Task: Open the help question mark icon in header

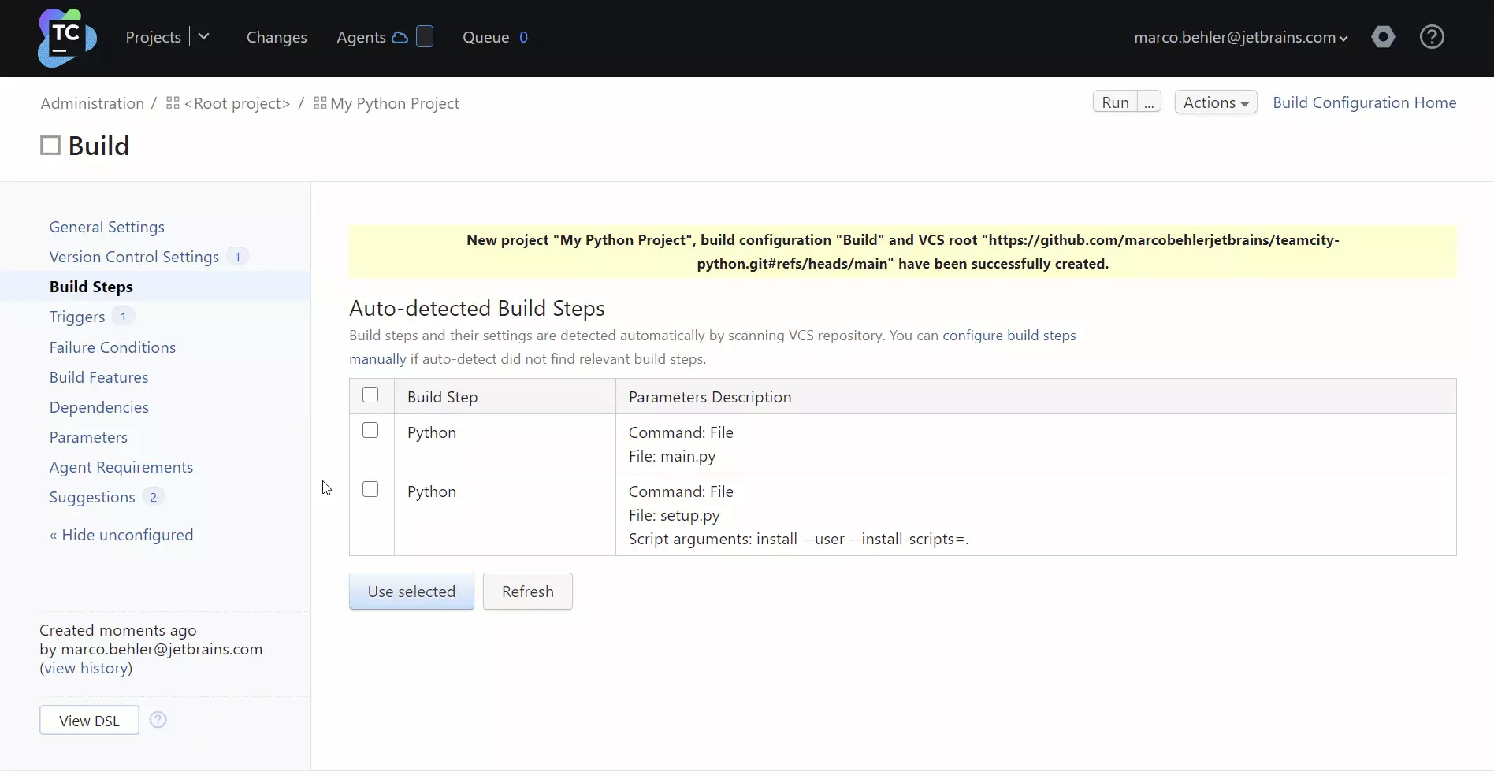Action: pyautogui.click(x=1431, y=37)
